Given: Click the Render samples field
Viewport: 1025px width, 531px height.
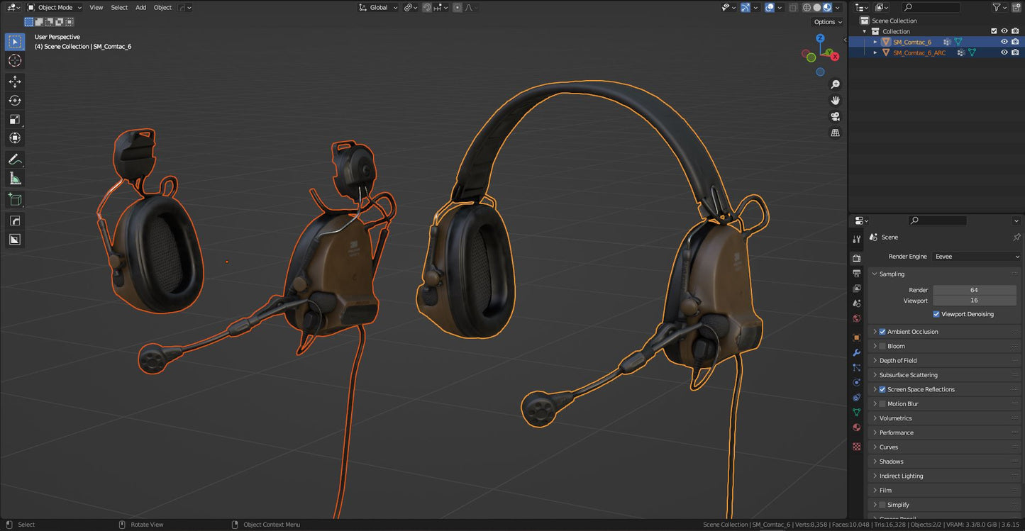Looking at the screenshot, I should (x=974, y=290).
